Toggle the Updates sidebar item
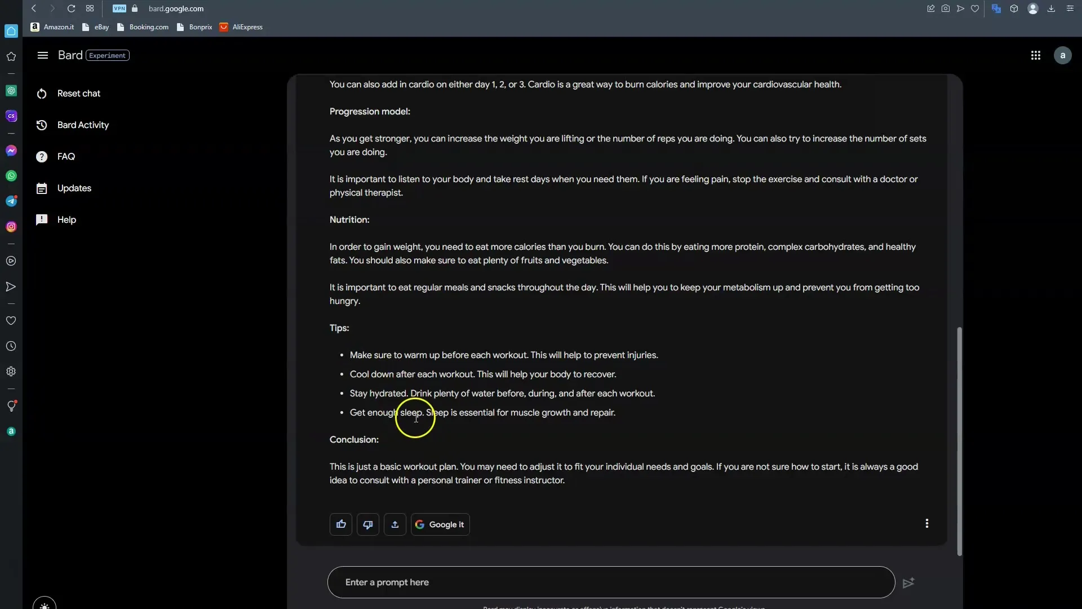The image size is (1082, 609). [x=74, y=187]
